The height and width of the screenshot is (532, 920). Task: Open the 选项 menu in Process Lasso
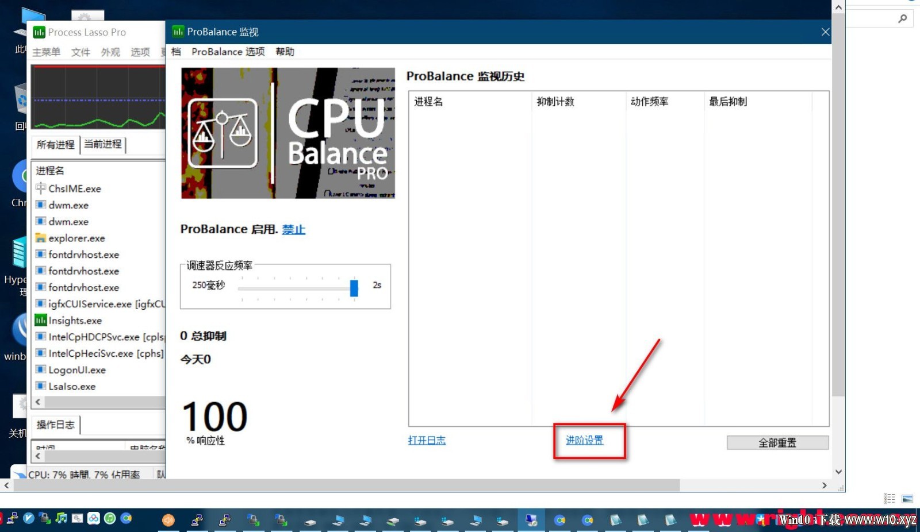coord(140,52)
